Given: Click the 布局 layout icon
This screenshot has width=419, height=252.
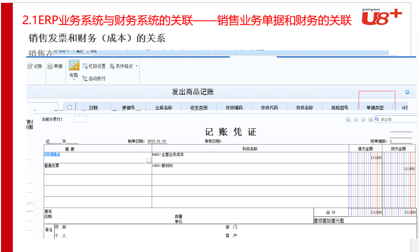Looking at the screenshot, I should point(74,65).
